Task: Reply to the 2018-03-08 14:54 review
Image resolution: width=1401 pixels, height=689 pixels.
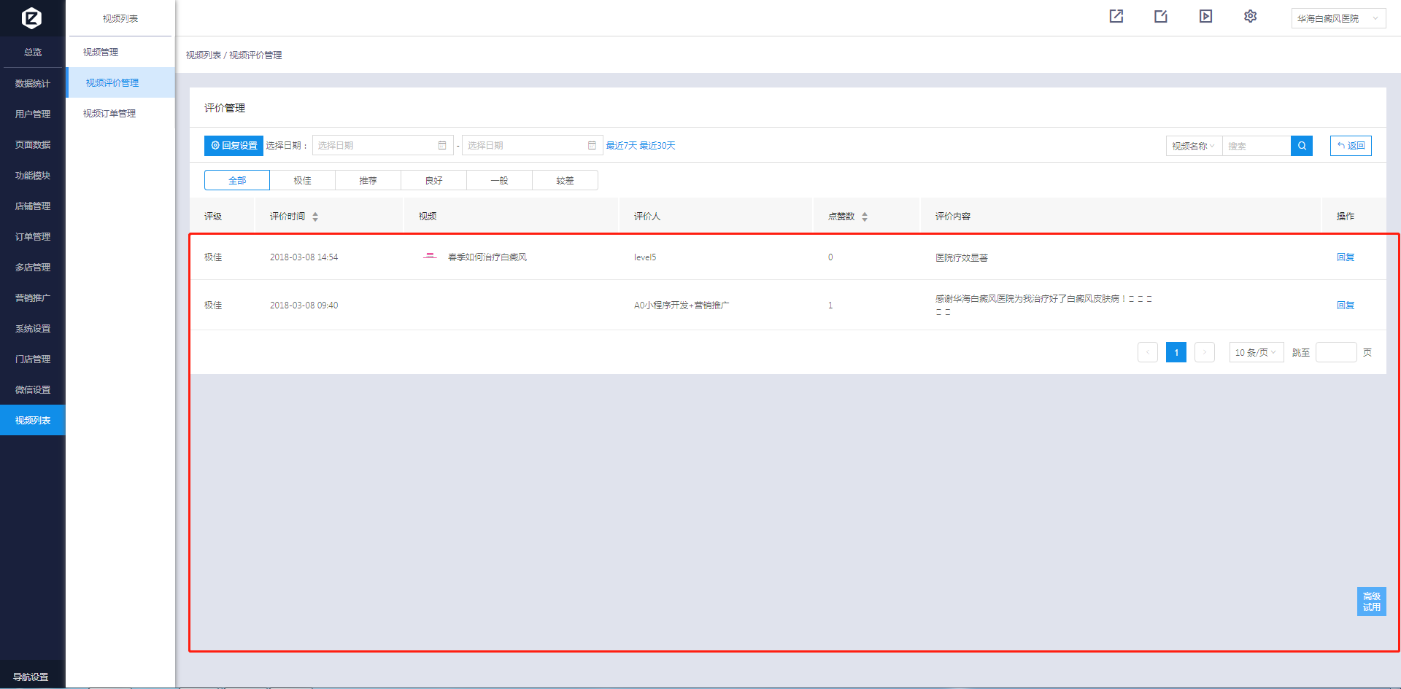Action: pyautogui.click(x=1345, y=257)
